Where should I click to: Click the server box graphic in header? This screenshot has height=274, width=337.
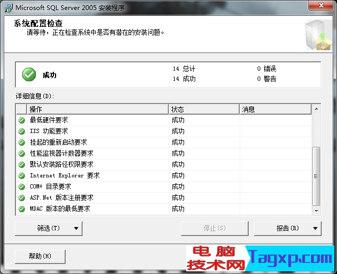318,35
